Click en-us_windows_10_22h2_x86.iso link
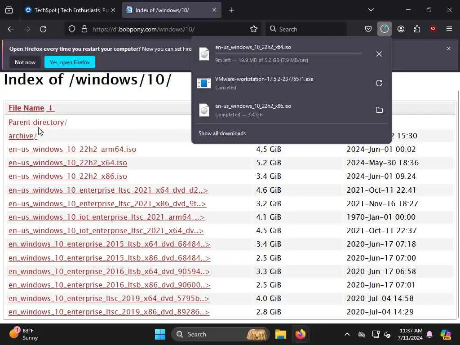Image resolution: width=460 pixels, height=345 pixels. point(68,176)
